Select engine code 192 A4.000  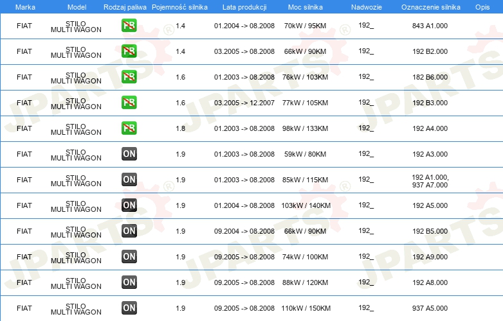click(x=430, y=128)
